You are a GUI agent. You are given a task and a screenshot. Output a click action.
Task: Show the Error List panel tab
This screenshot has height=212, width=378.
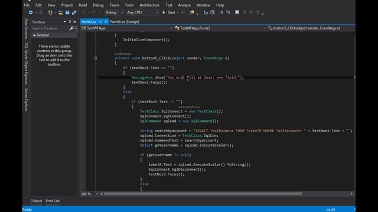pos(53,201)
